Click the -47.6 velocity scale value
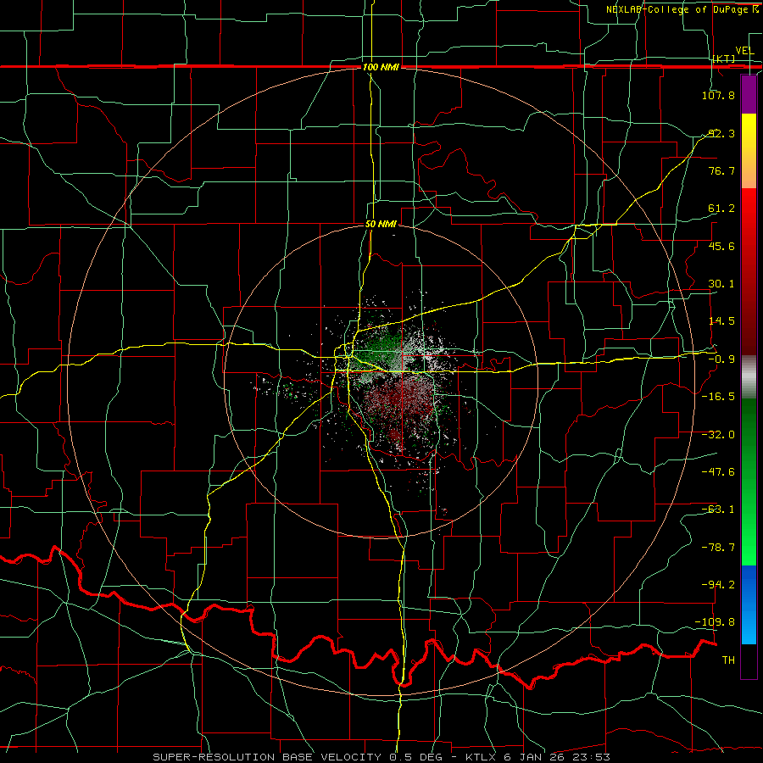The width and height of the screenshot is (763, 763). tap(718, 472)
